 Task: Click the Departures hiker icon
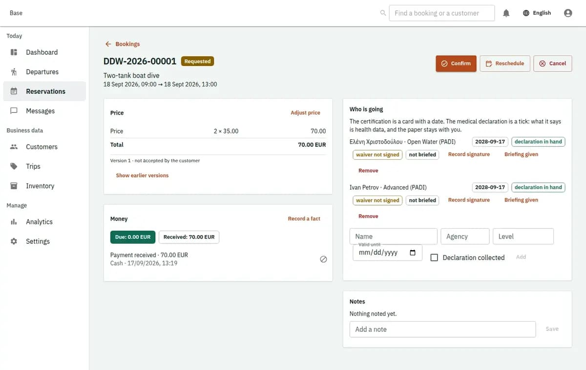(x=14, y=72)
